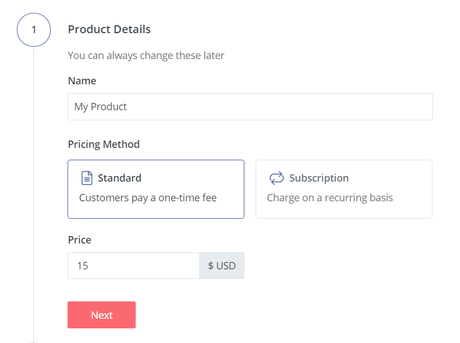The width and height of the screenshot is (460, 343).
Task: Click "Customers pay a one-time fee" description
Action: pyautogui.click(x=148, y=198)
